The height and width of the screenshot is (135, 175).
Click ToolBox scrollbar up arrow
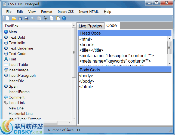click(74, 25)
